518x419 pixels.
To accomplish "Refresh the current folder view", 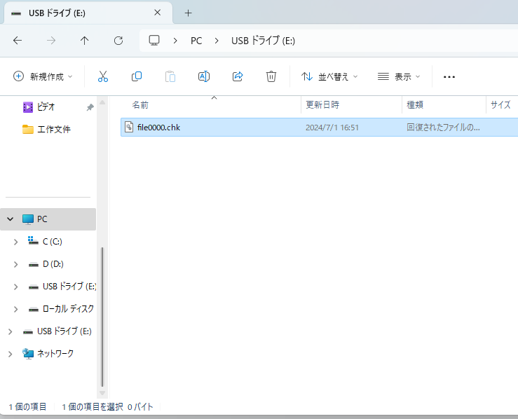I will [118, 41].
